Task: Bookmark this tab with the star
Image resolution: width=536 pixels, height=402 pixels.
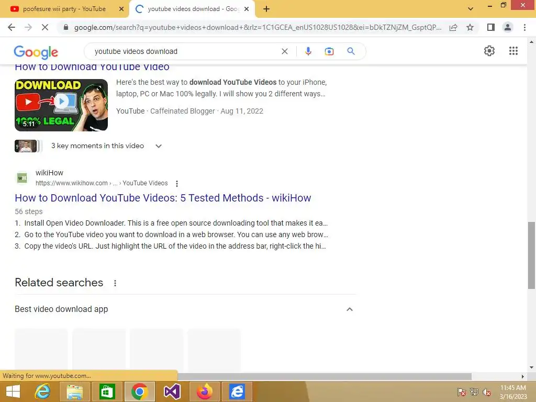Action: (470, 27)
